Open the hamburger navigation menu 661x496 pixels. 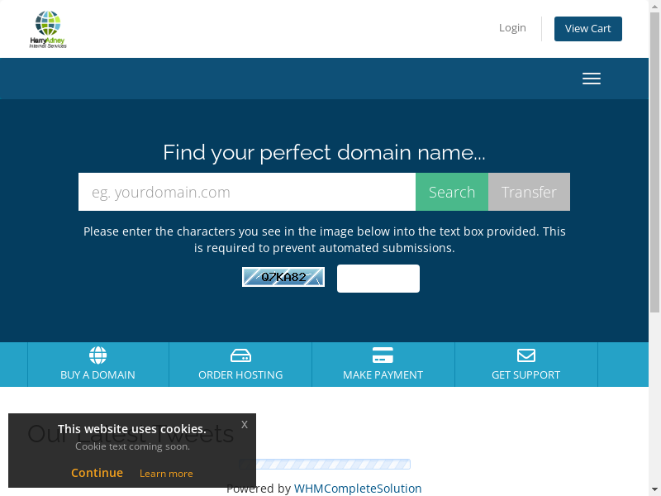click(591, 79)
